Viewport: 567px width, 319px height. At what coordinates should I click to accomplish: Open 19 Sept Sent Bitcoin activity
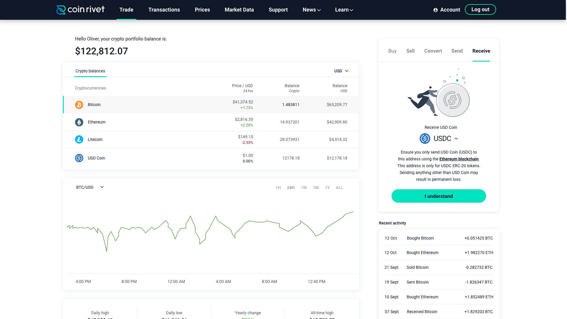click(x=439, y=282)
